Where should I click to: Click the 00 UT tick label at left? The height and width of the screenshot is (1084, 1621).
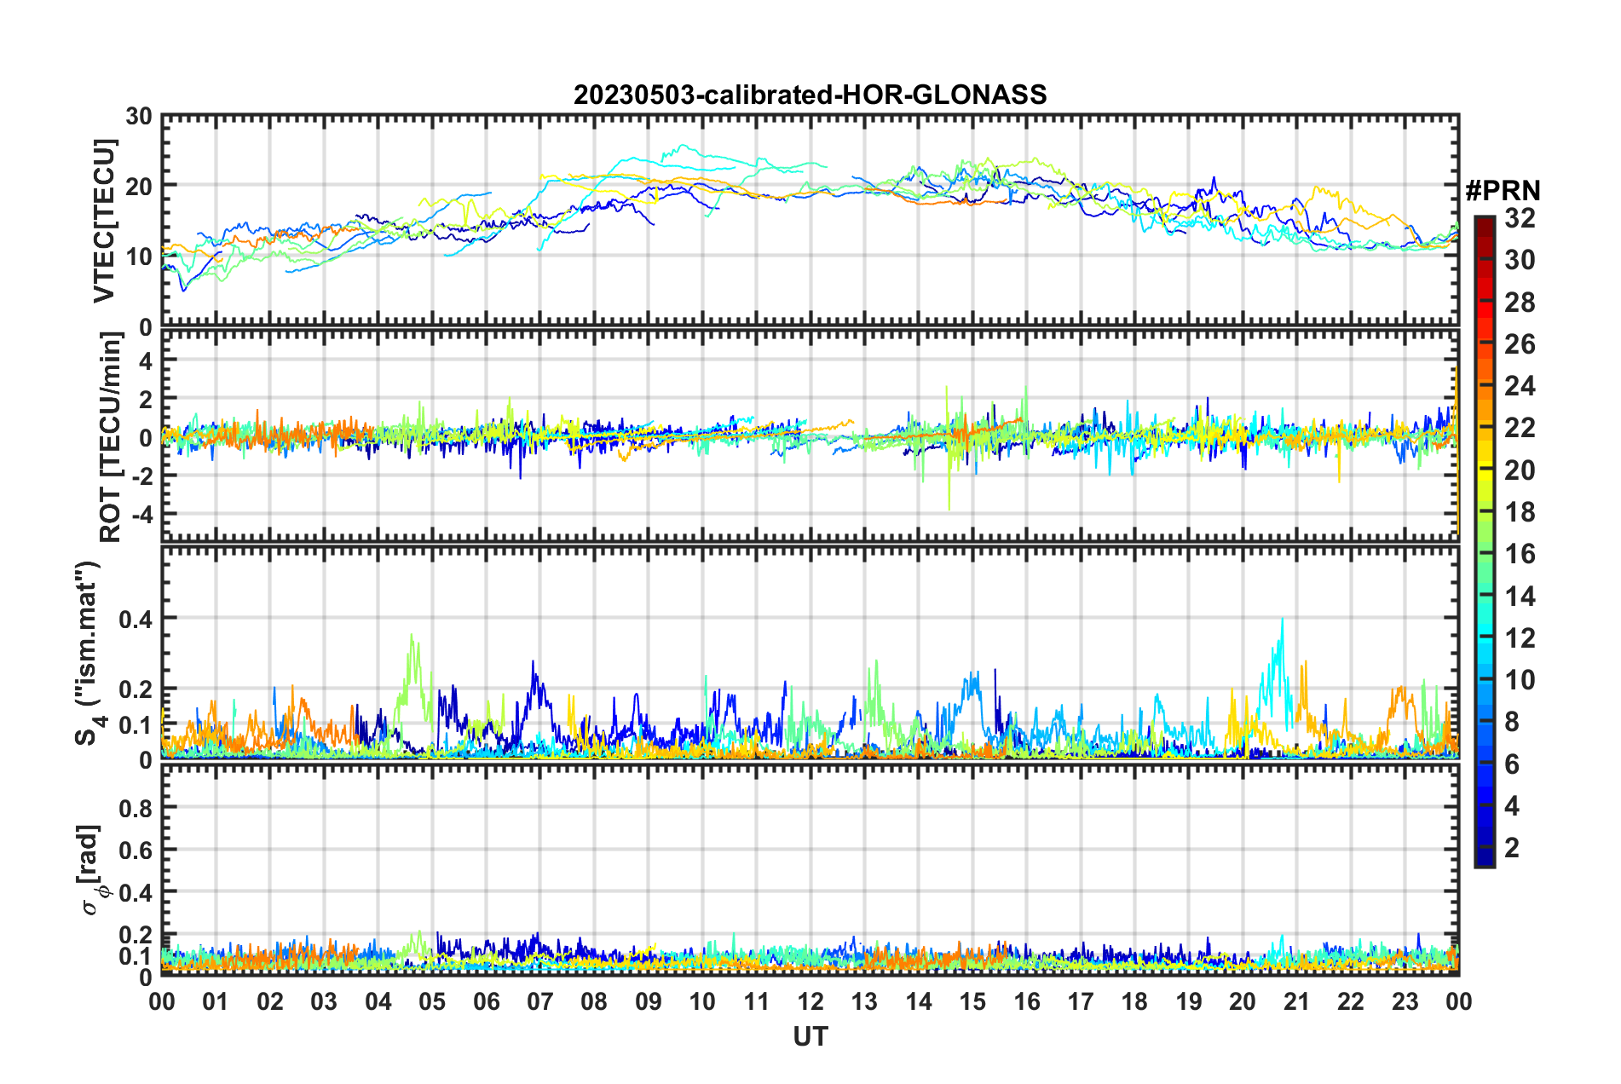tap(162, 1001)
